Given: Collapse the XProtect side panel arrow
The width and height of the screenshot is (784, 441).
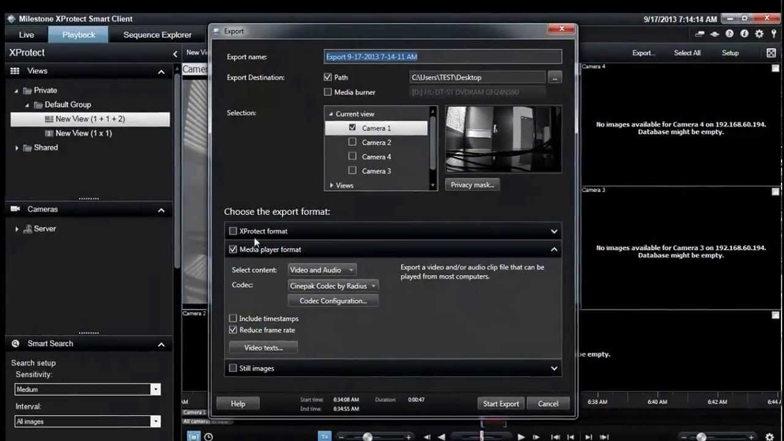Looking at the screenshot, I should pos(175,54).
